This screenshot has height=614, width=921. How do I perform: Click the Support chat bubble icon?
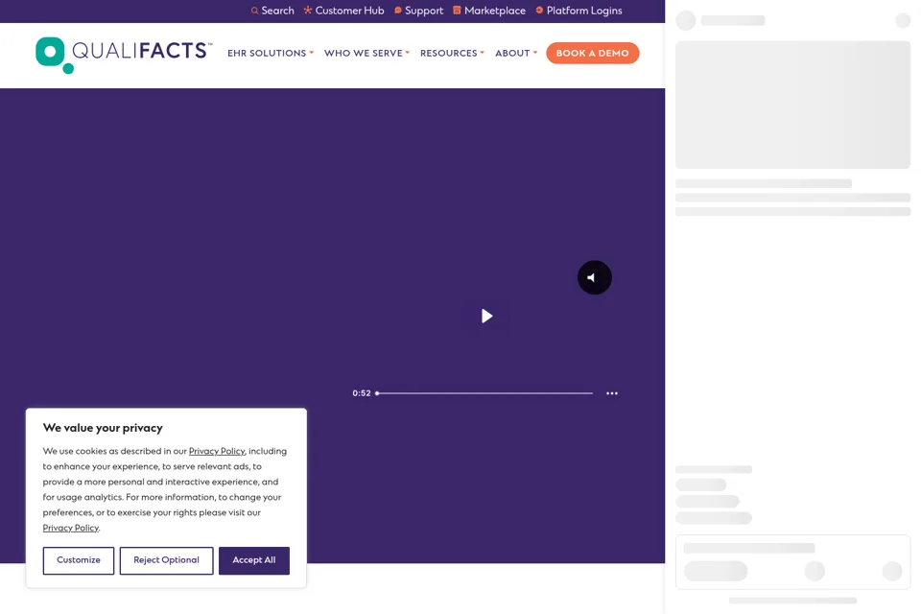397,10
